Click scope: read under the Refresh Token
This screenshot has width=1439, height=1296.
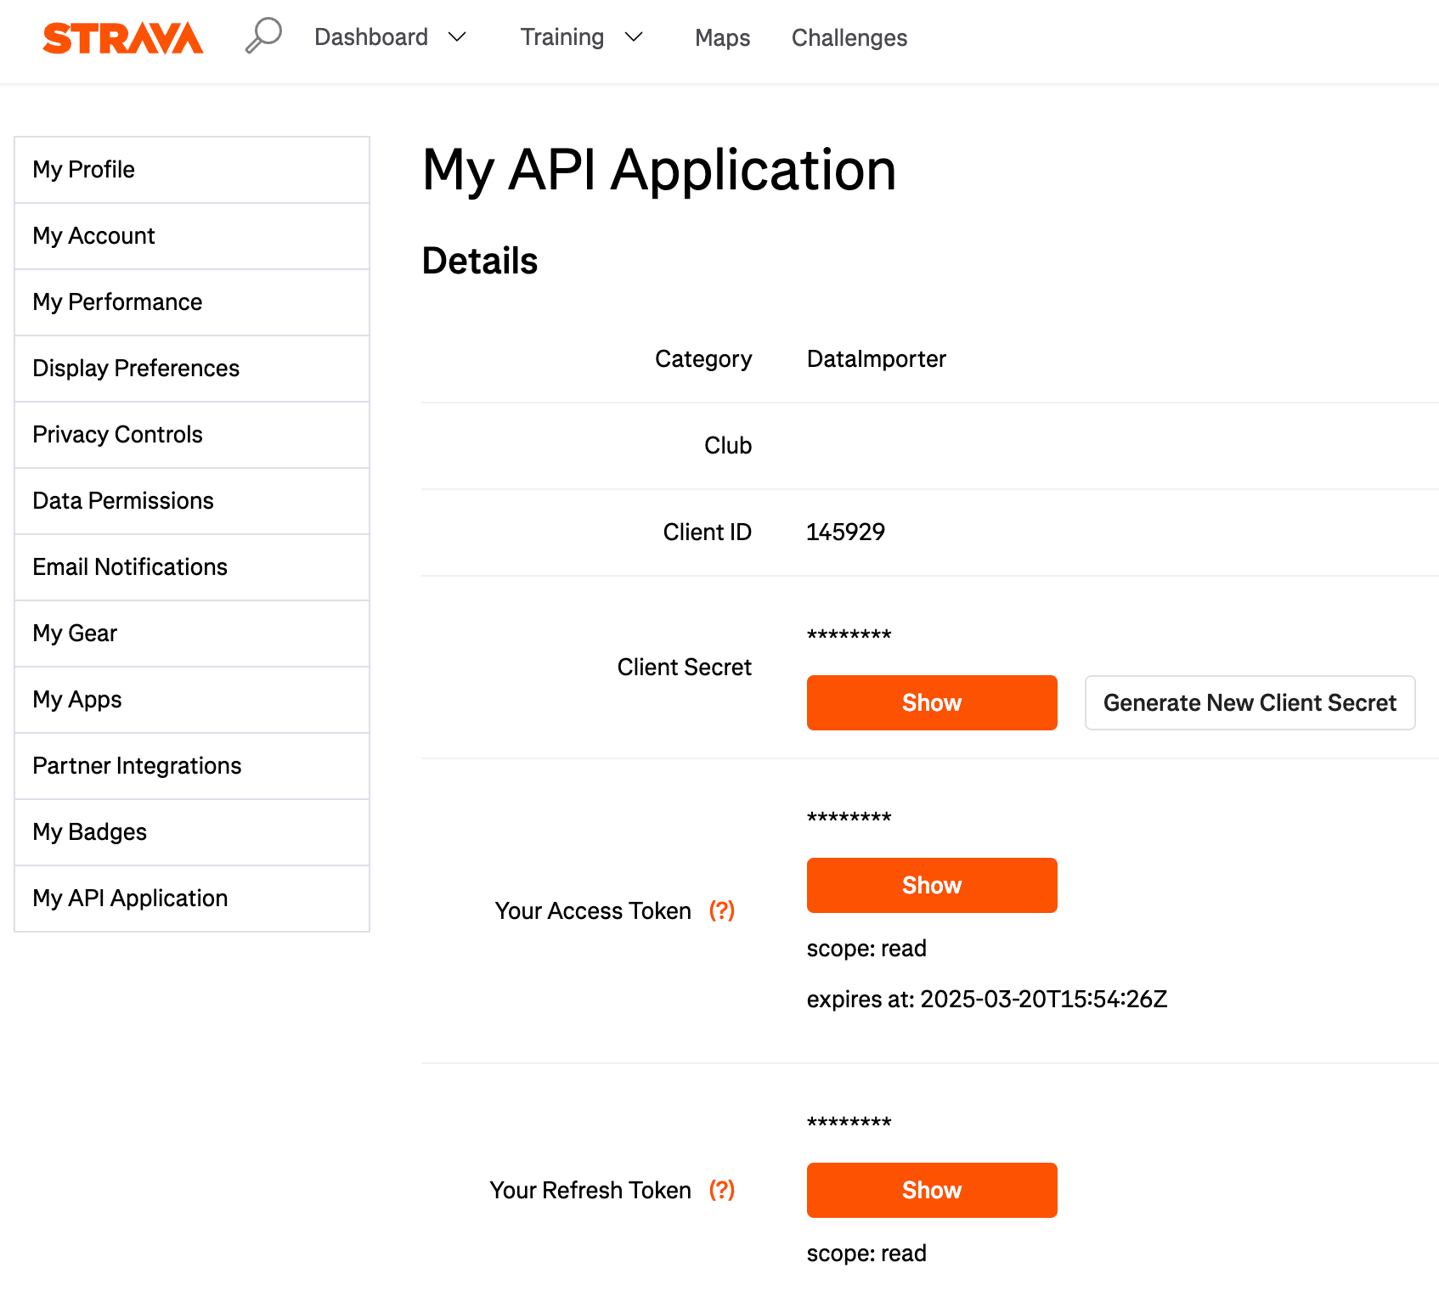866,1253
